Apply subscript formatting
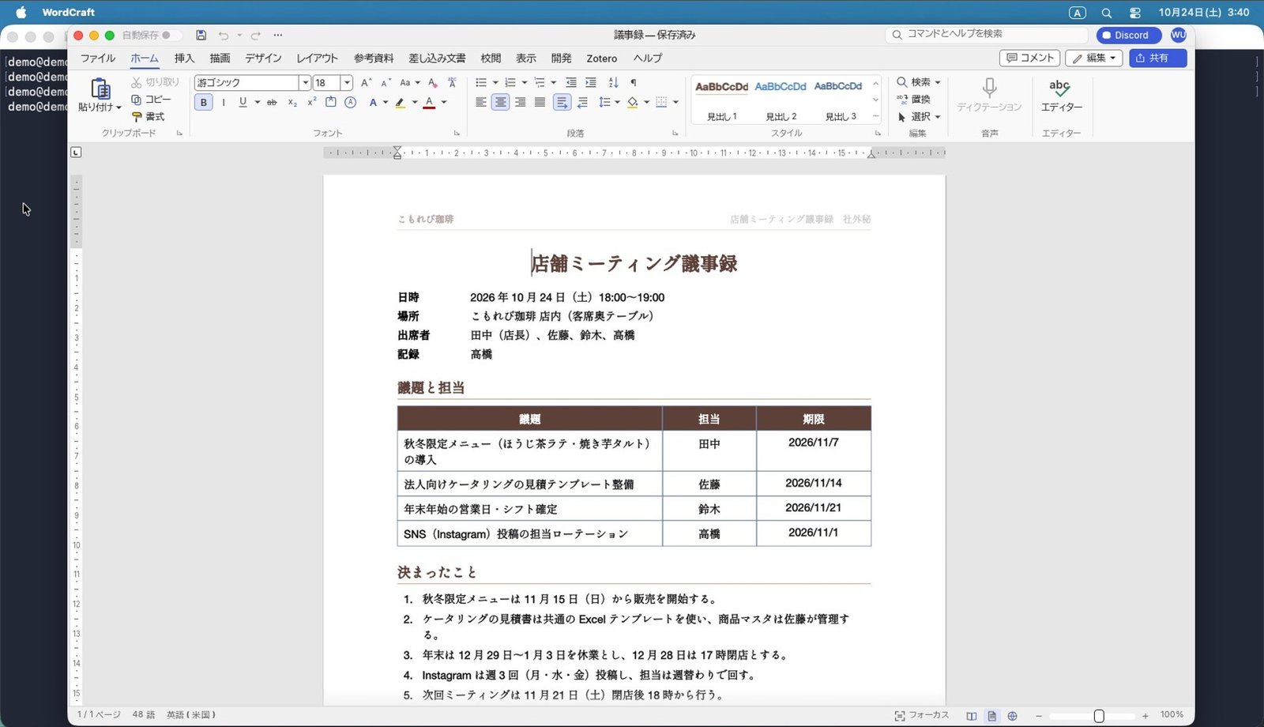Image resolution: width=1264 pixels, height=727 pixels. [x=292, y=102]
